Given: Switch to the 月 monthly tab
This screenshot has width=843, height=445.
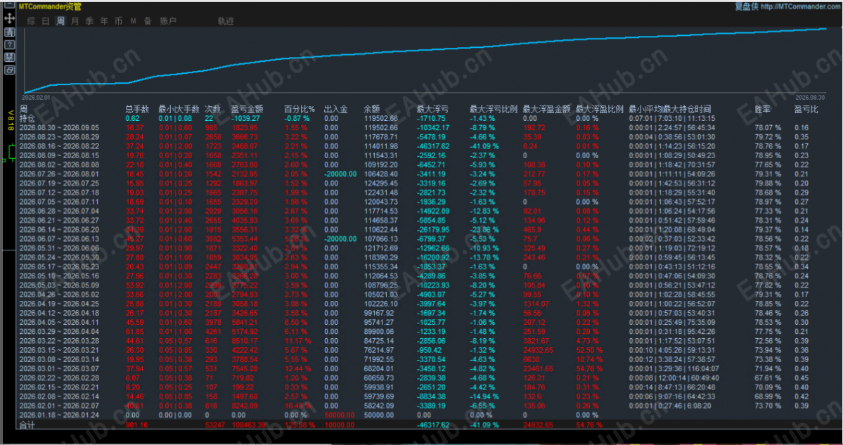Looking at the screenshot, I should pos(75,21).
